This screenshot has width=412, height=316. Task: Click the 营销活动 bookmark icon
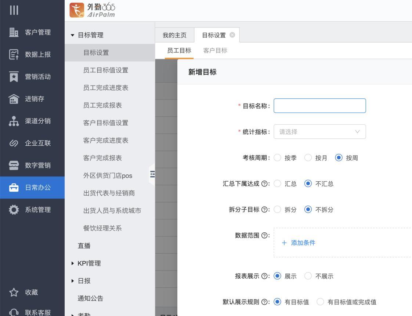[14, 77]
